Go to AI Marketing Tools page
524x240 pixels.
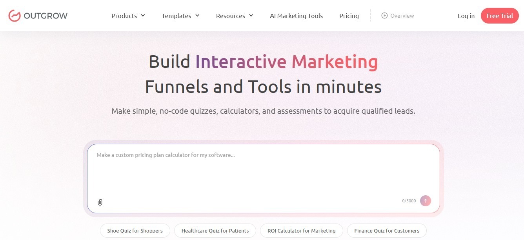point(296,16)
